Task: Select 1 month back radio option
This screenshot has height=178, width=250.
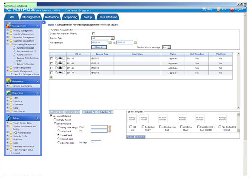Action: click(x=58, y=139)
